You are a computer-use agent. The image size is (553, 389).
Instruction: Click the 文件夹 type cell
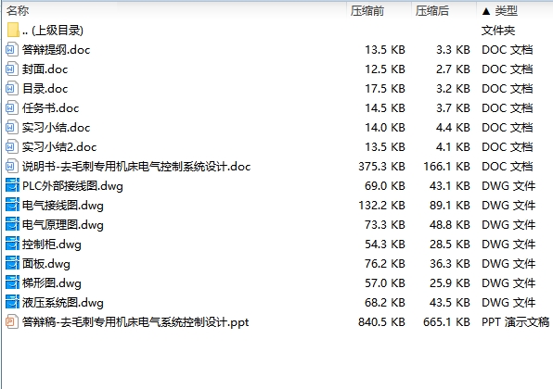(498, 31)
